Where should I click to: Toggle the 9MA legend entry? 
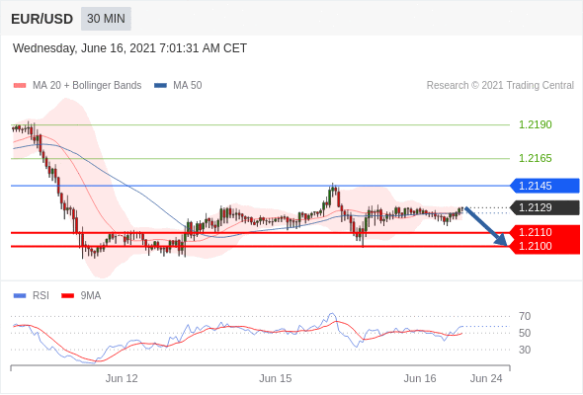(81, 296)
